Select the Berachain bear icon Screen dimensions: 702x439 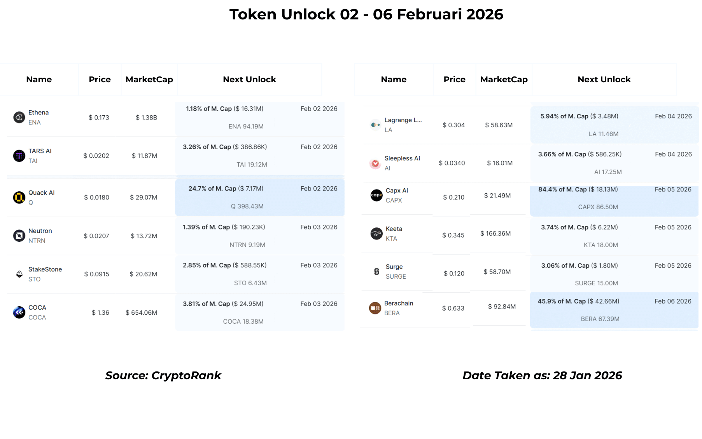(x=375, y=308)
